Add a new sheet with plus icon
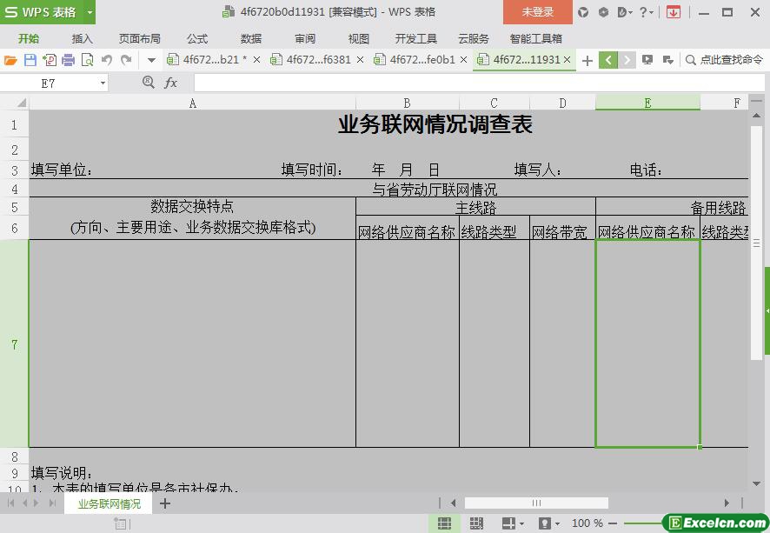The height and width of the screenshot is (533, 770). pos(165,503)
